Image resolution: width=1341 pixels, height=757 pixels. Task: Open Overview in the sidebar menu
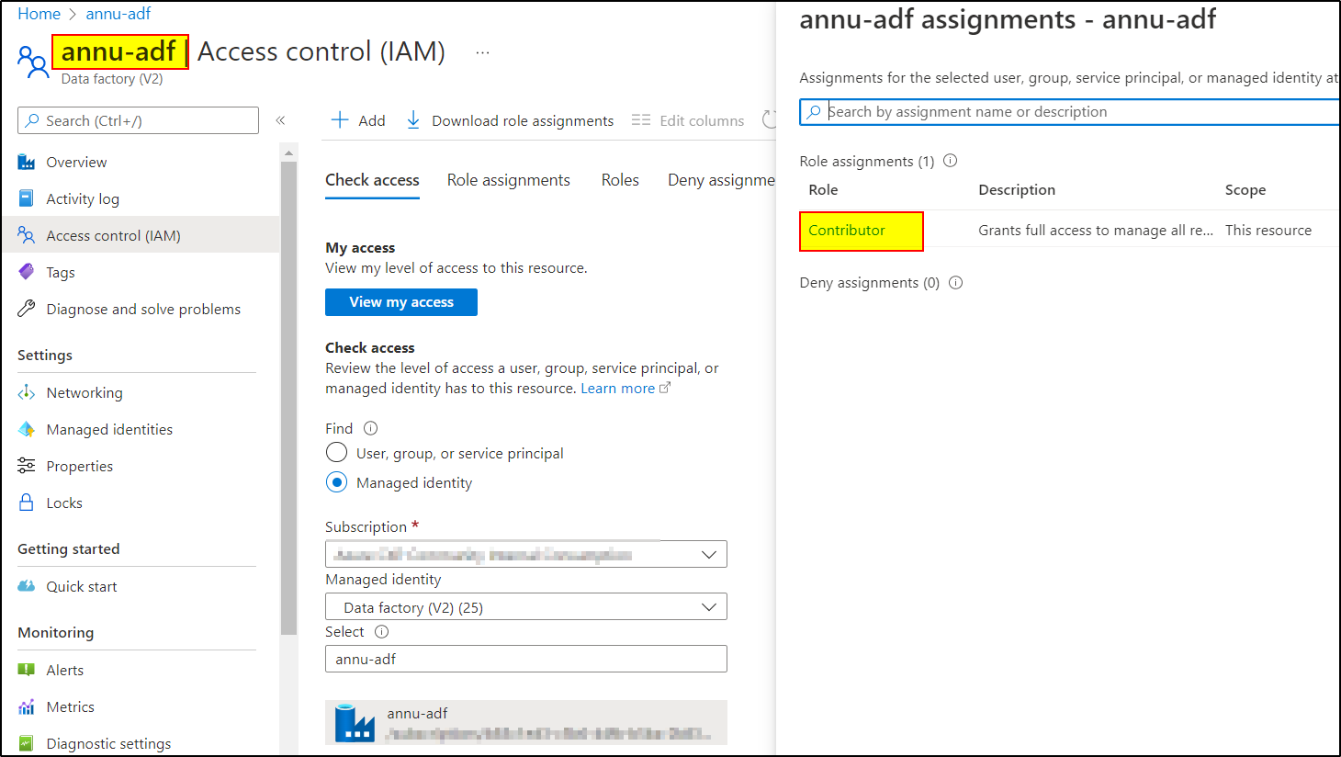tap(76, 163)
